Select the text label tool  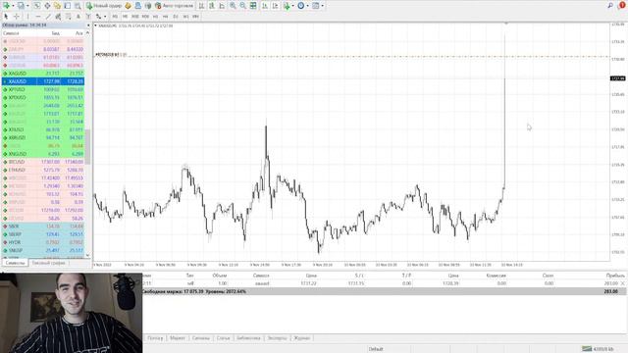coord(88,17)
